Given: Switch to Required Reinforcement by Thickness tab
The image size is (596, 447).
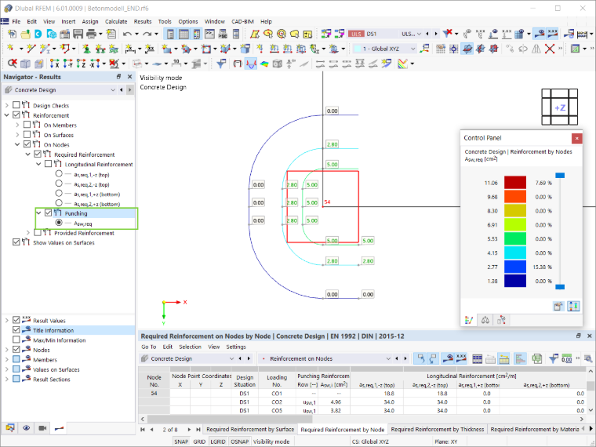Looking at the screenshot, I should (x=437, y=429).
